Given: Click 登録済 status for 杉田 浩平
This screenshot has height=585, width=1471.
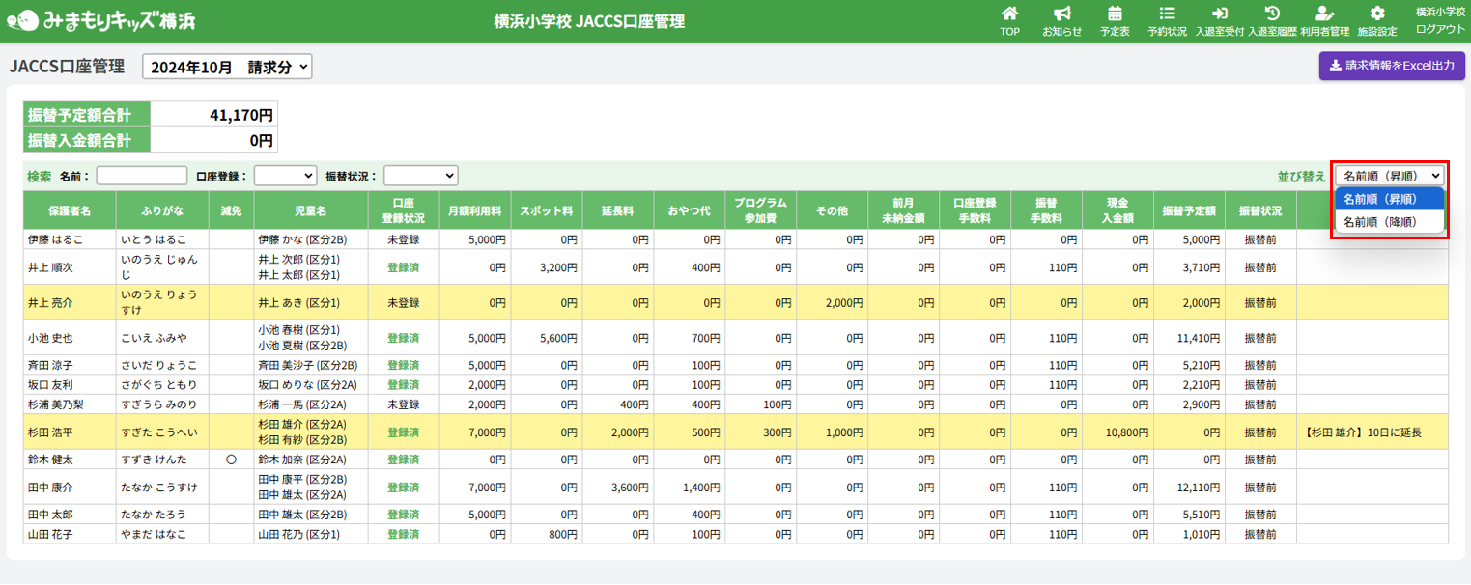Looking at the screenshot, I should pos(403,432).
